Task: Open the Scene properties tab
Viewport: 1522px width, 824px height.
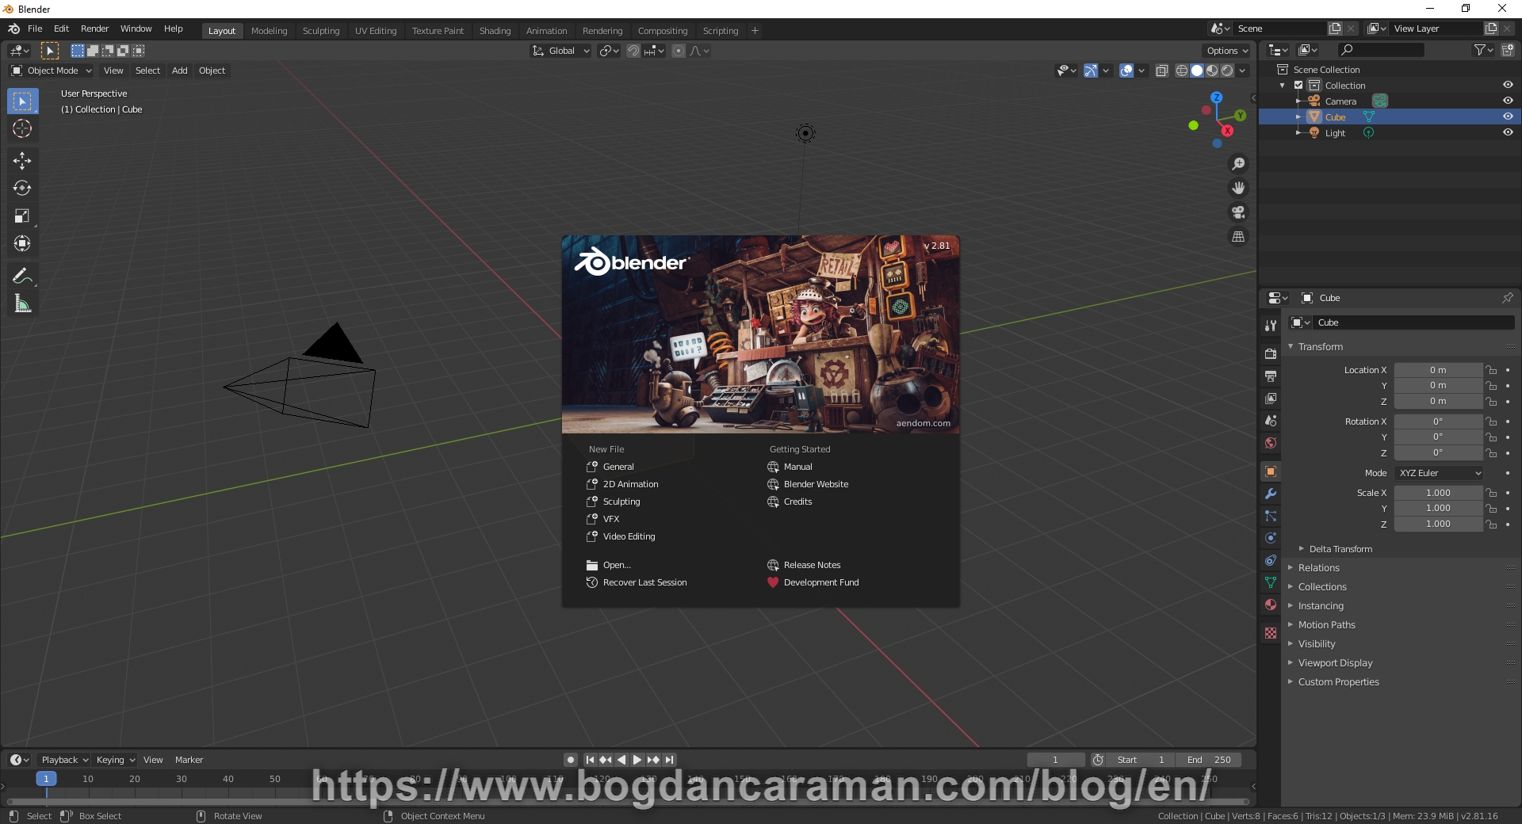Action: point(1271,421)
